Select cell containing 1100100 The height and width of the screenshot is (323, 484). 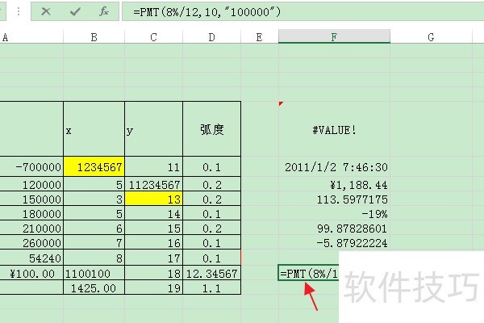click(94, 273)
